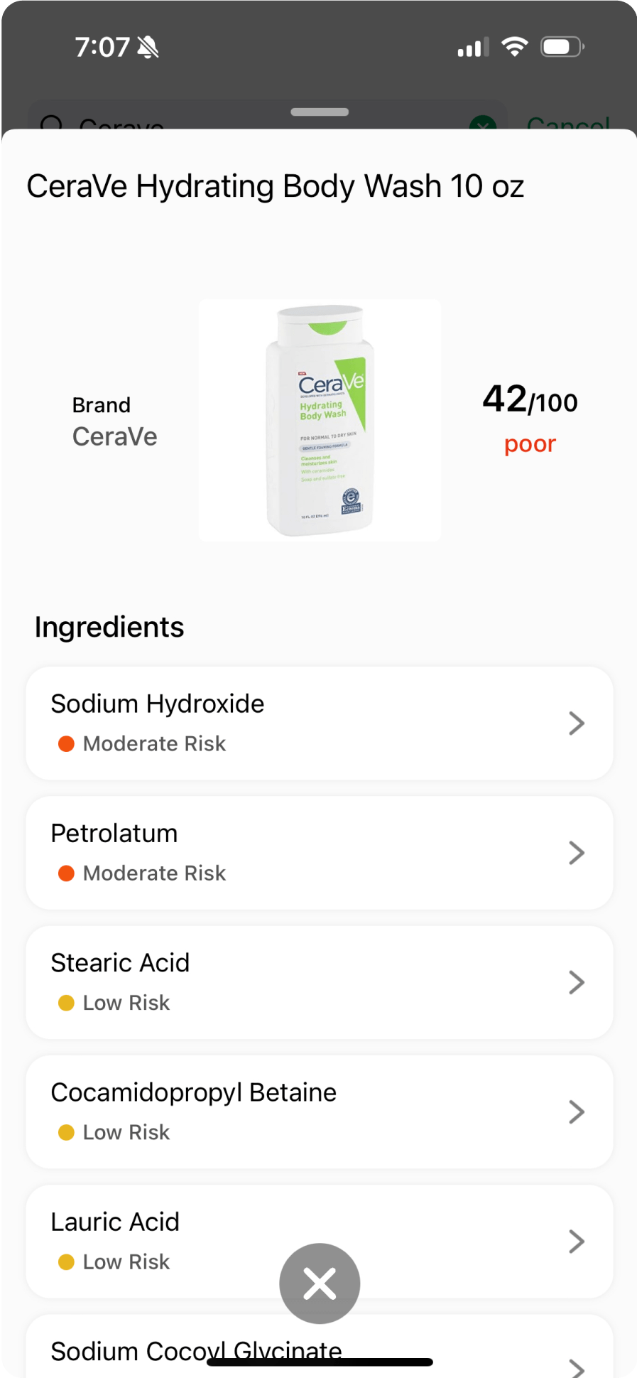Tap the CeraVe body wash product image
This screenshot has height=1378, width=637.
click(320, 421)
